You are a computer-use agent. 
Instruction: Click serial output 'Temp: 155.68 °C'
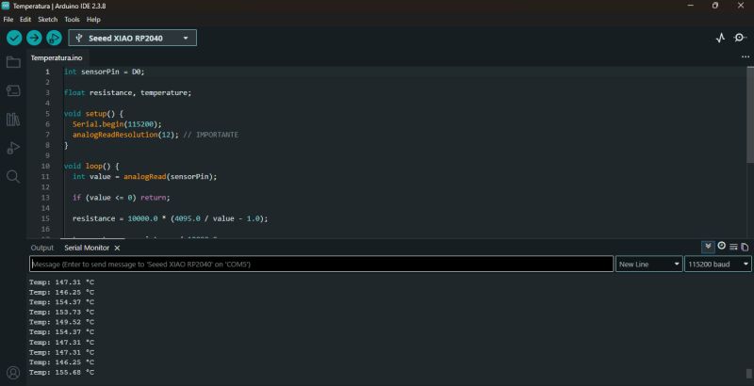(61, 373)
